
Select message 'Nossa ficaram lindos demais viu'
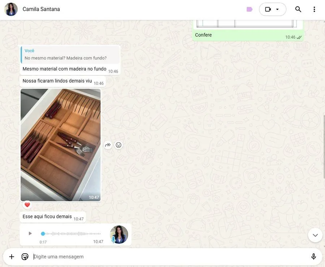(57, 81)
